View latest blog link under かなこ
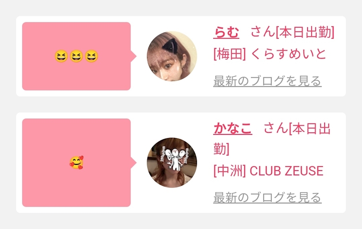Viewport: 362px width, 229px height. click(x=267, y=198)
